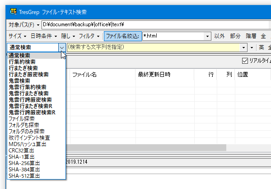The width and height of the screenshot is (271, 189).
Task: Pick SHA-1算出 from the list
Action: point(36,156)
